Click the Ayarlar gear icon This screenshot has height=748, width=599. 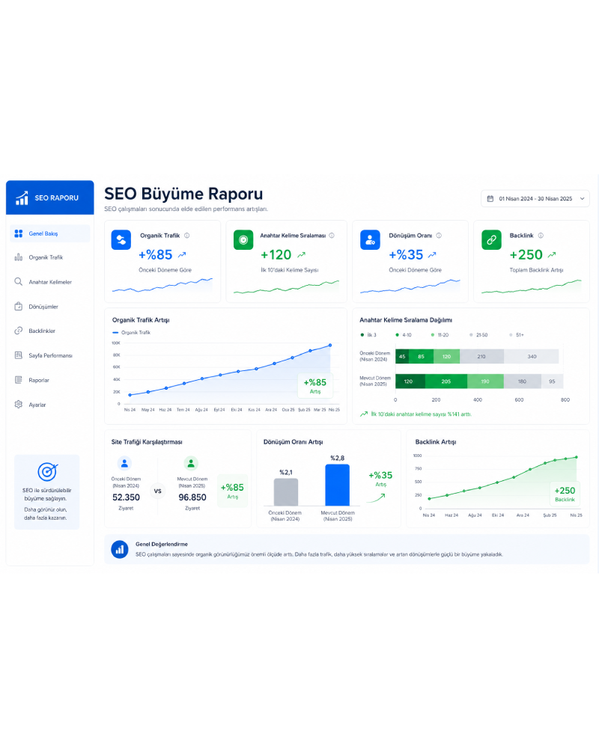18,405
